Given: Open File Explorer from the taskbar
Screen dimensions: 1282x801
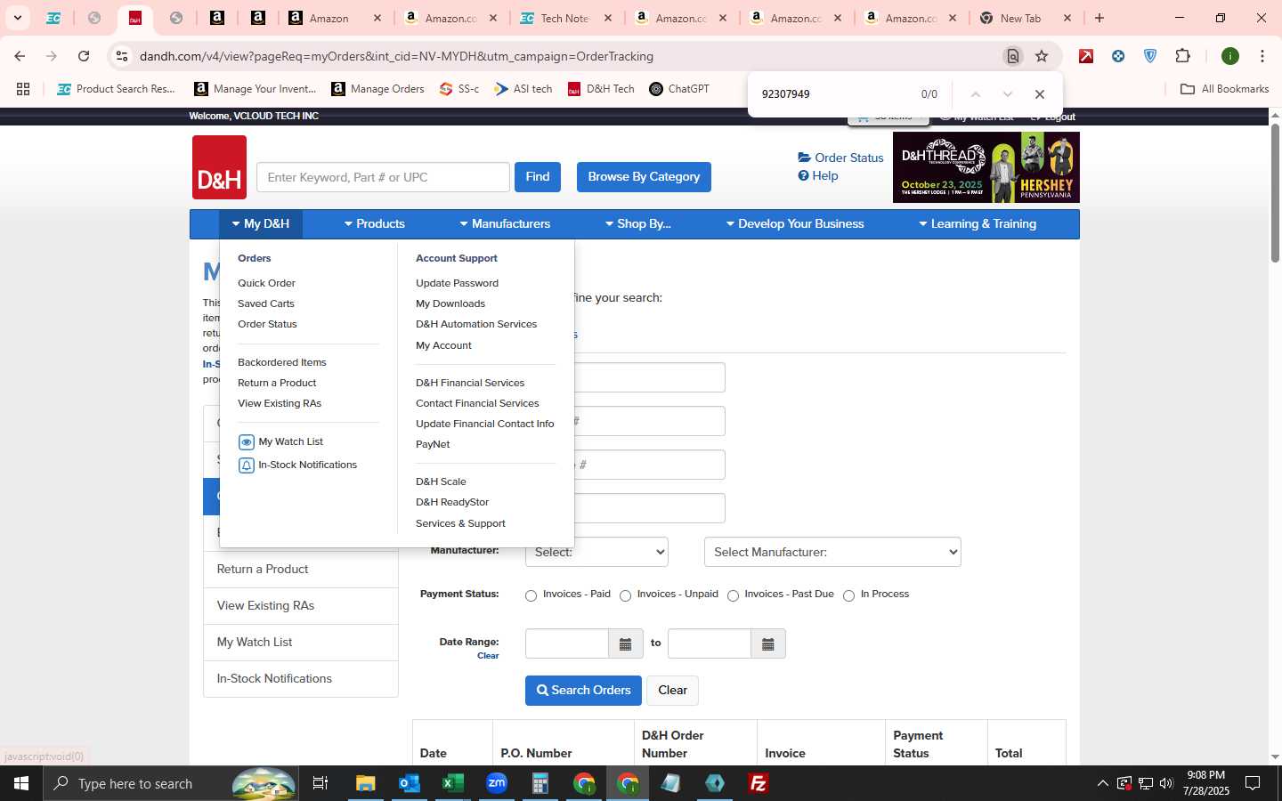Looking at the screenshot, I should point(365,783).
